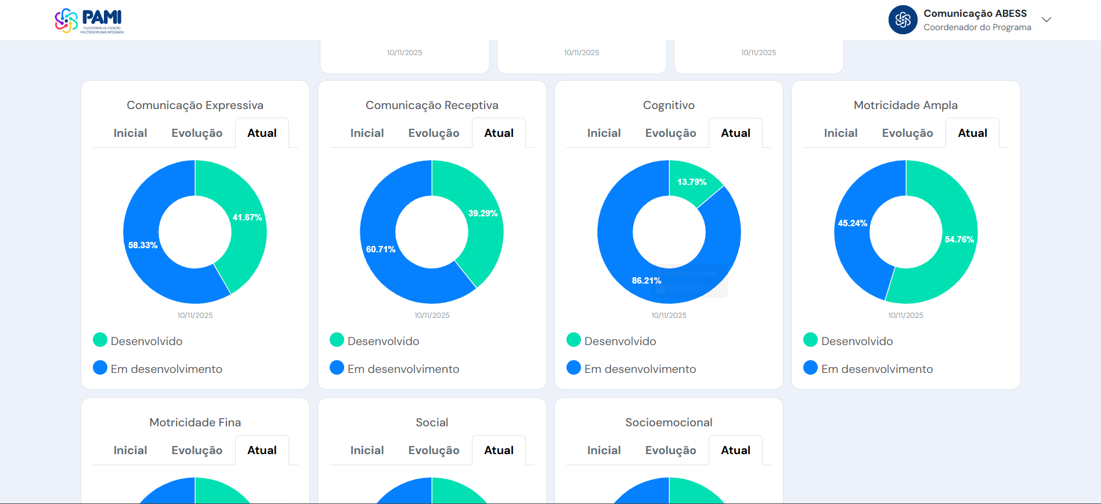Screen dimensions: 1101x504
Task: Select Atual tab in Motricidade Fina
Action: click(262, 451)
